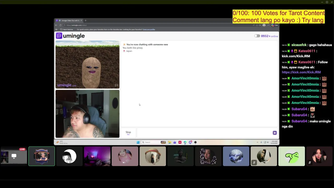
Task: Open the Edge browser on the taskbar
Action: click(185, 142)
